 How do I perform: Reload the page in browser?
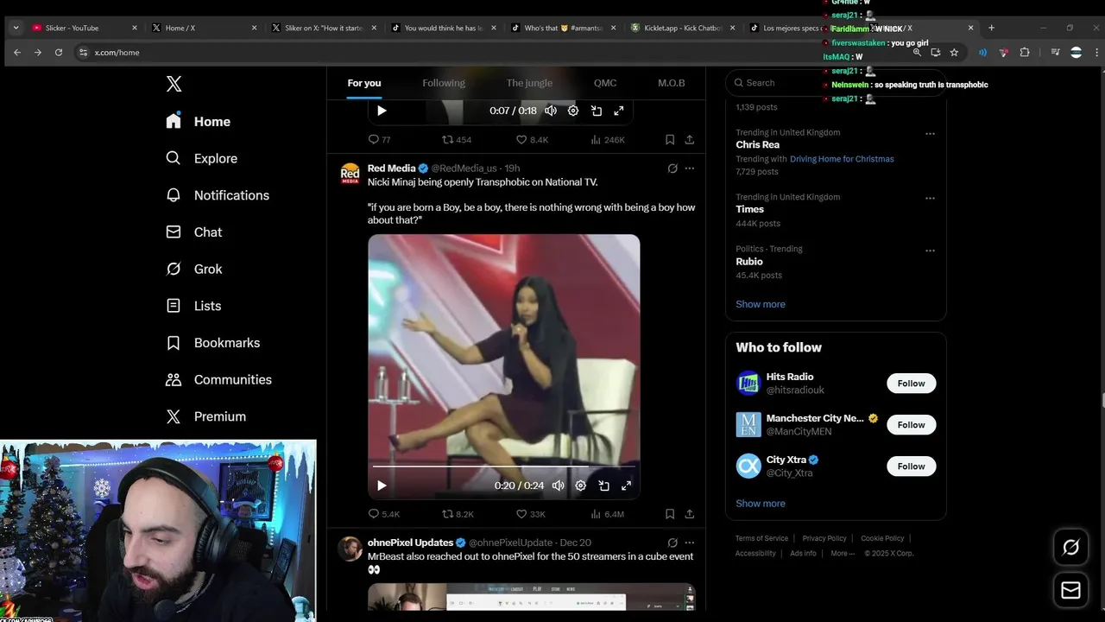pyautogui.click(x=59, y=53)
